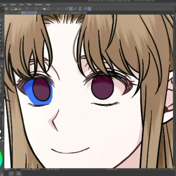176x176 pixels.
Task: Click the Clip Studio support help icon
Action: [86, 9]
